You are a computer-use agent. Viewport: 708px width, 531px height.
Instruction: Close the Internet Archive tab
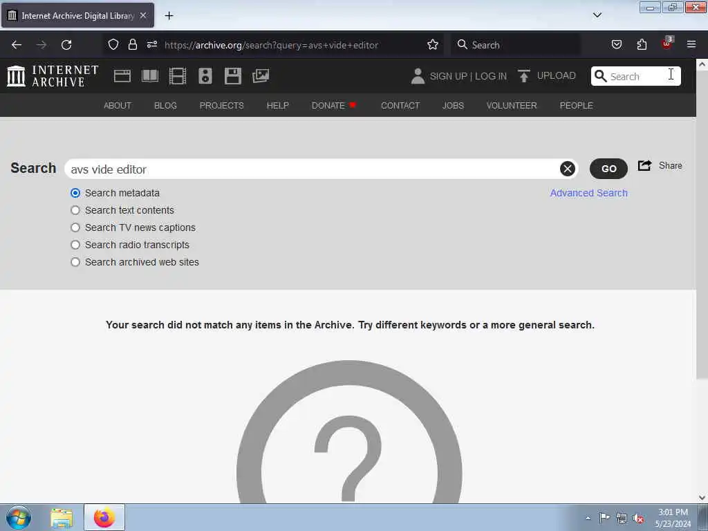click(x=143, y=15)
